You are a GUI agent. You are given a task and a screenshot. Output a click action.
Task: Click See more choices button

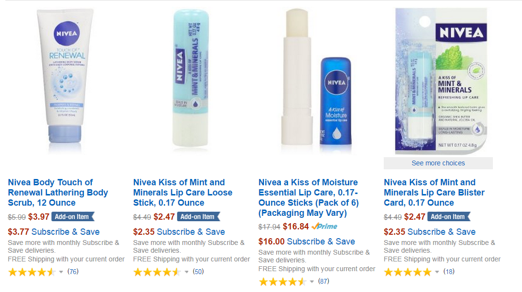pos(438,163)
